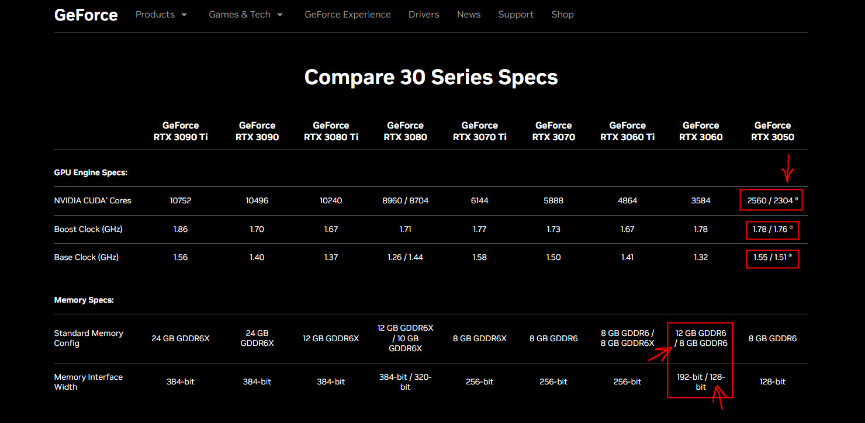Select the GeForce RTX 3090 Ti column header
This screenshot has height=423, width=865.
tap(181, 131)
